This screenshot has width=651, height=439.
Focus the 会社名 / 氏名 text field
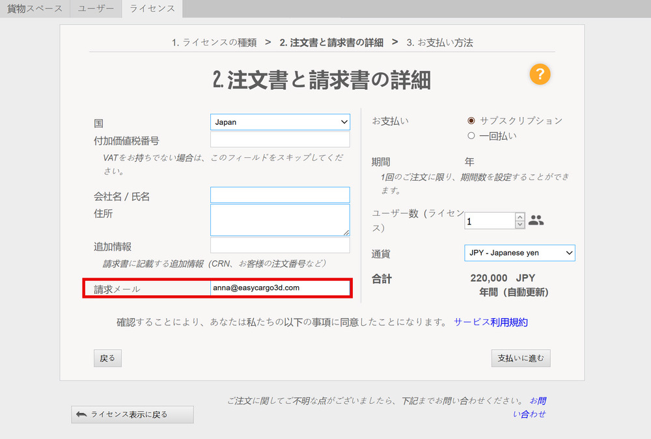(280, 195)
